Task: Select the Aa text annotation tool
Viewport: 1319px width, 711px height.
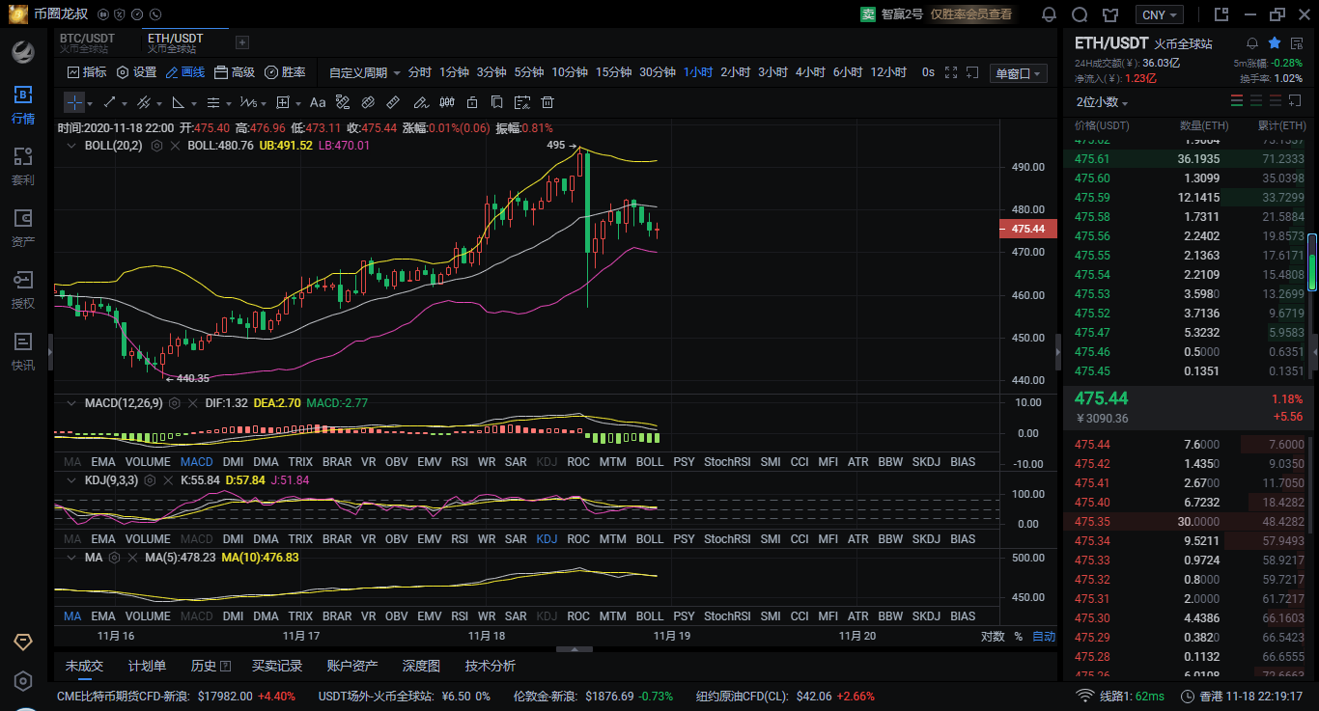Action: coord(317,102)
